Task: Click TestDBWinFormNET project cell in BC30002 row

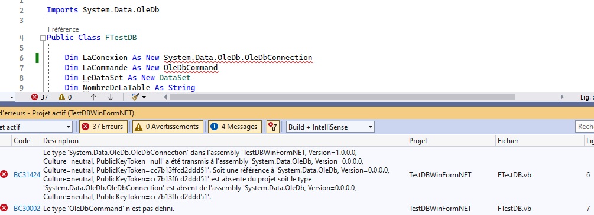Action: point(440,208)
